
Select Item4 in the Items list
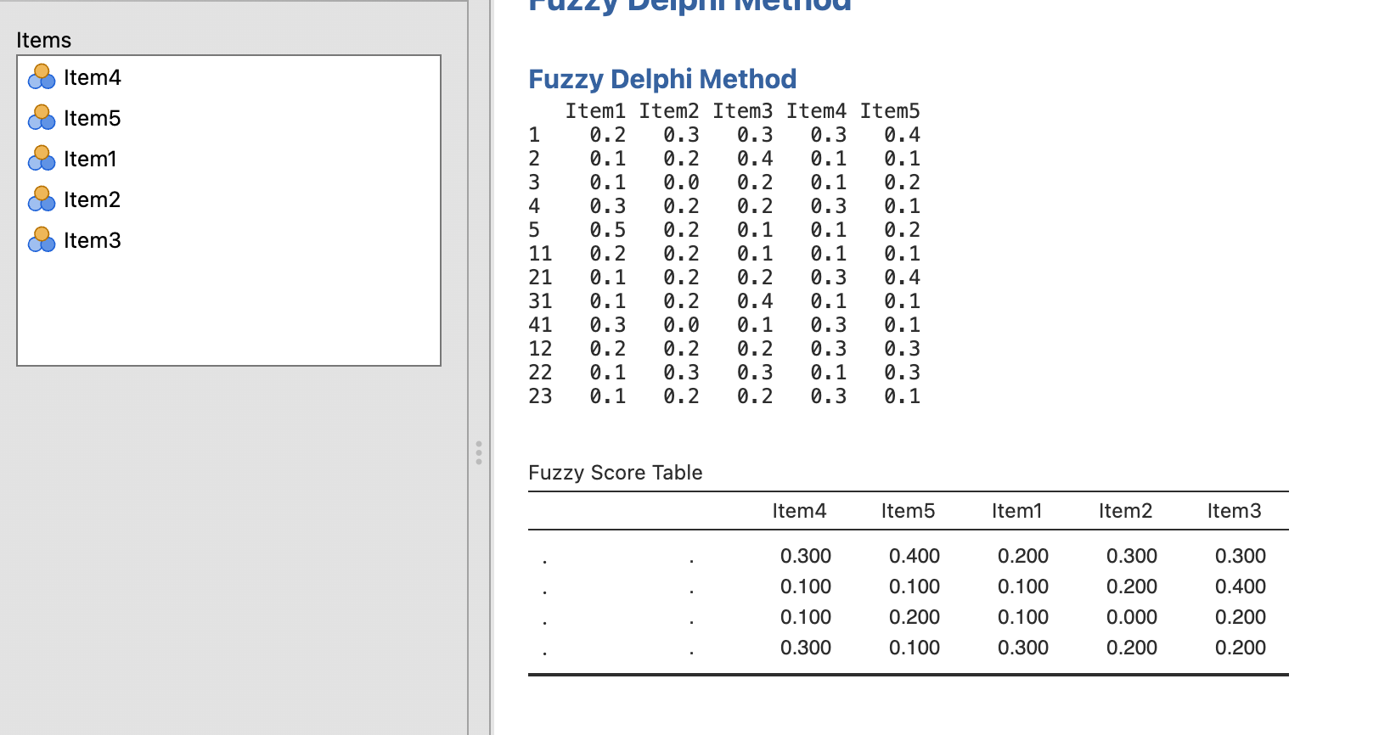93,77
